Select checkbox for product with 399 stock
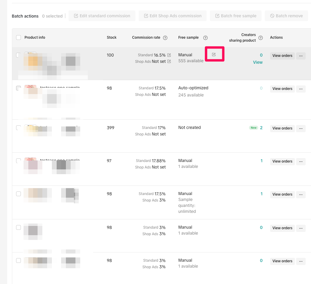Viewport: 311px width, 284px height. (x=18, y=128)
